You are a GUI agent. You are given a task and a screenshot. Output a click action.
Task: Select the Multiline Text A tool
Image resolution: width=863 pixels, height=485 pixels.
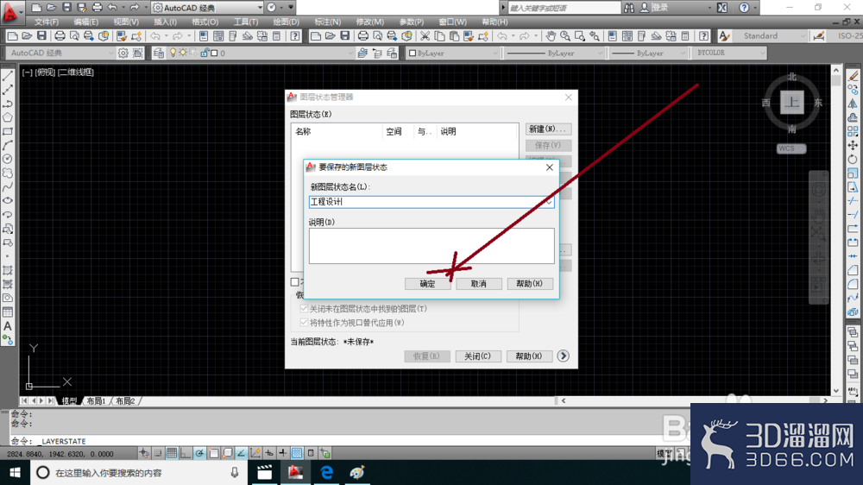[x=8, y=326]
